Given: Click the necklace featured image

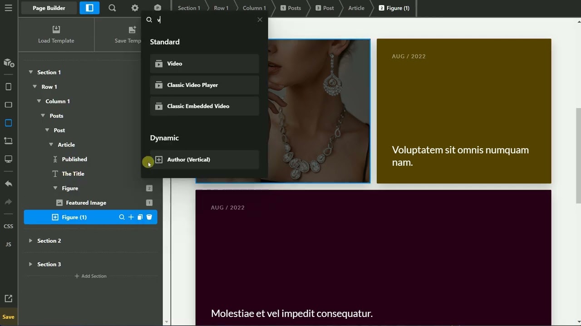Looking at the screenshot, I should tap(319, 111).
